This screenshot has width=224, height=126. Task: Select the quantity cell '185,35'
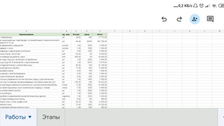(x=76, y=82)
